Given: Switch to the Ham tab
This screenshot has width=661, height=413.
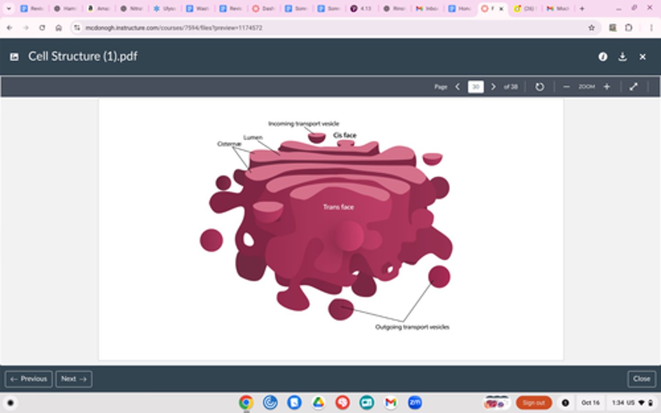Looking at the screenshot, I should tap(65, 8).
